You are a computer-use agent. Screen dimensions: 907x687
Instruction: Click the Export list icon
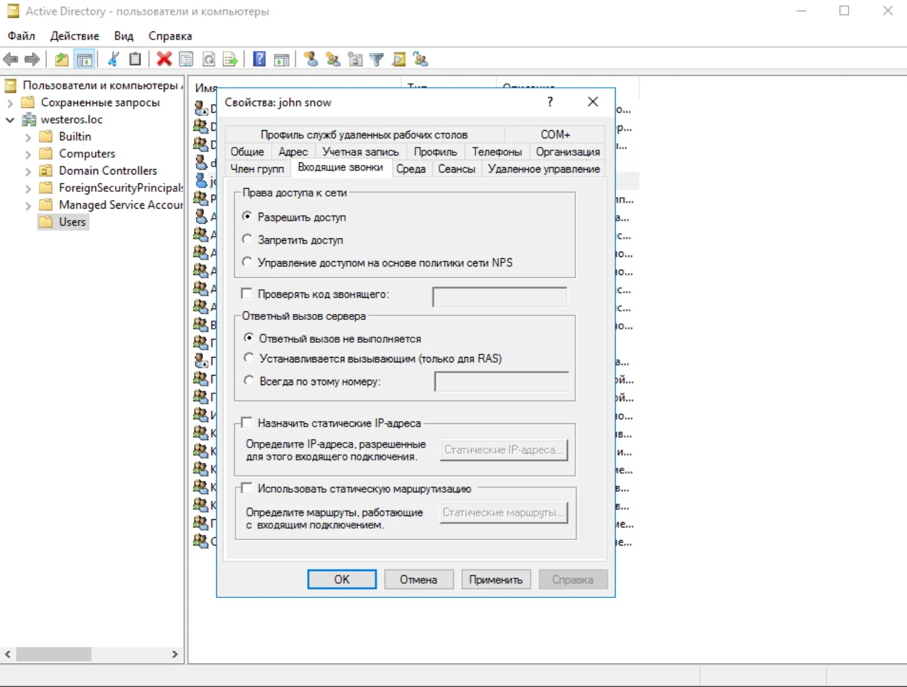tap(230, 60)
